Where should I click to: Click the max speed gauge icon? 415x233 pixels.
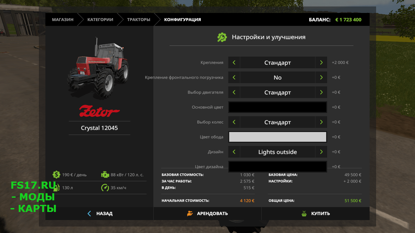pos(105,188)
